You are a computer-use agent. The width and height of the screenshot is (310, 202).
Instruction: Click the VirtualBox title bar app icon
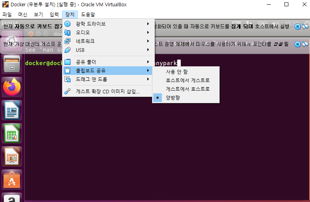pos(6,4)
